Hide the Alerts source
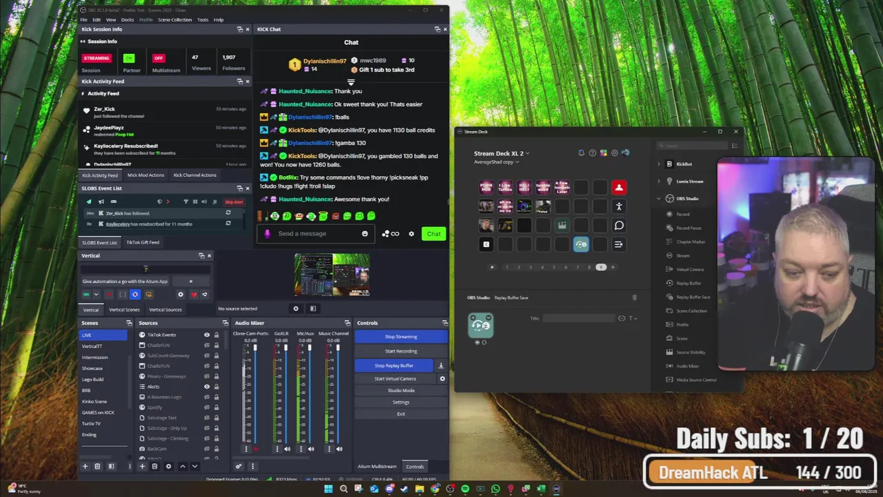The width and height of the screenshot is (883, 497). [206, 387]
